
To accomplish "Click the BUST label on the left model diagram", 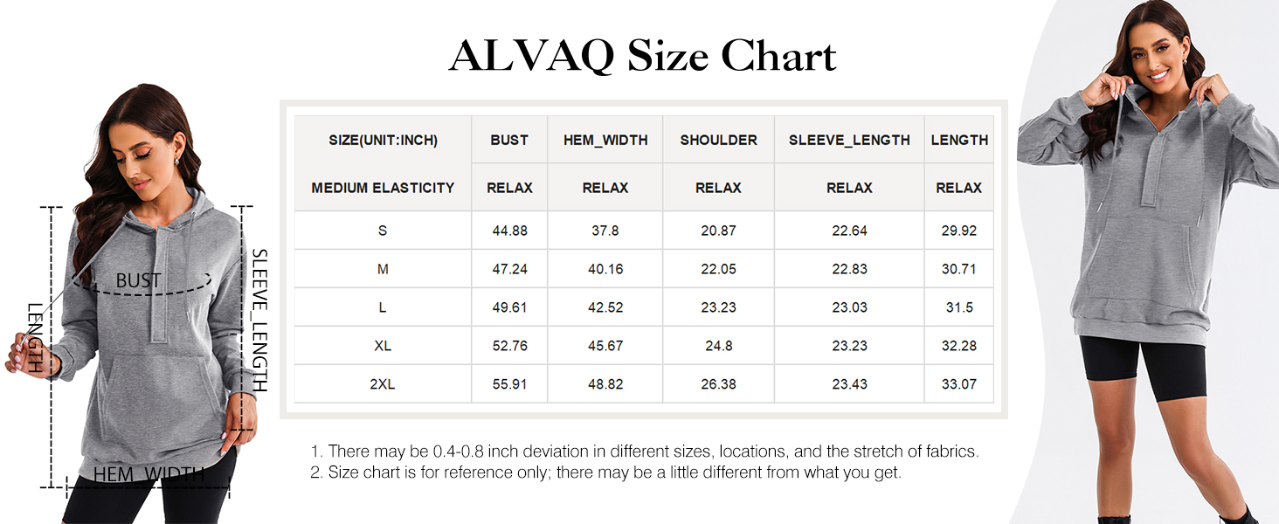I will click(138, 280).
